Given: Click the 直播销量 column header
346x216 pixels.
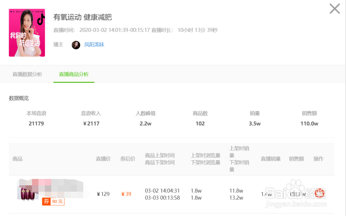Looking at the screenshot, I should click(x=270, y=159).
